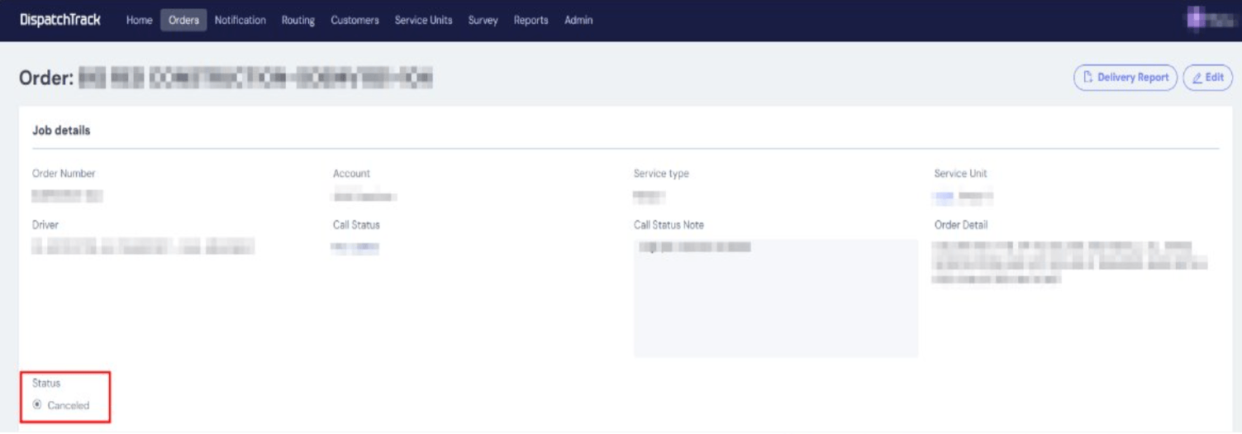Click the Status label
The height and width of the screenshot is (434, 1242).
(x=46, y=383)
